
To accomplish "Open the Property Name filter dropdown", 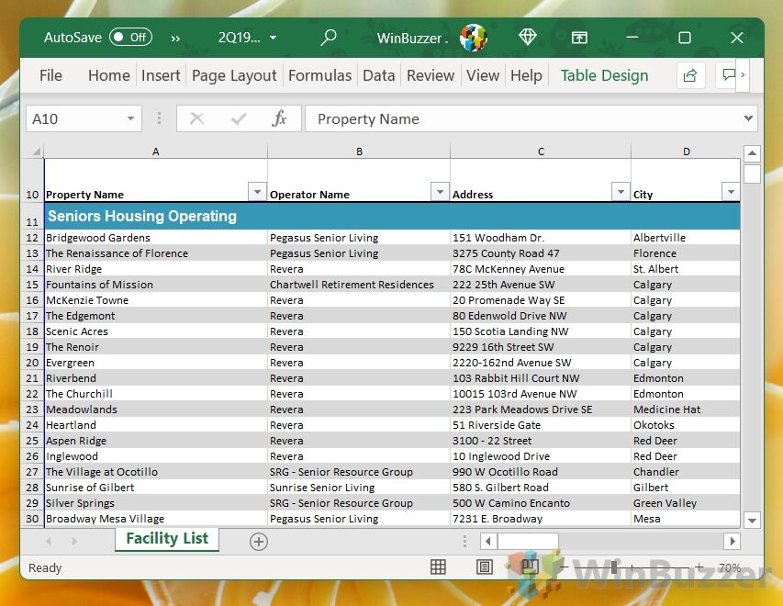I will tap(257, 191).
